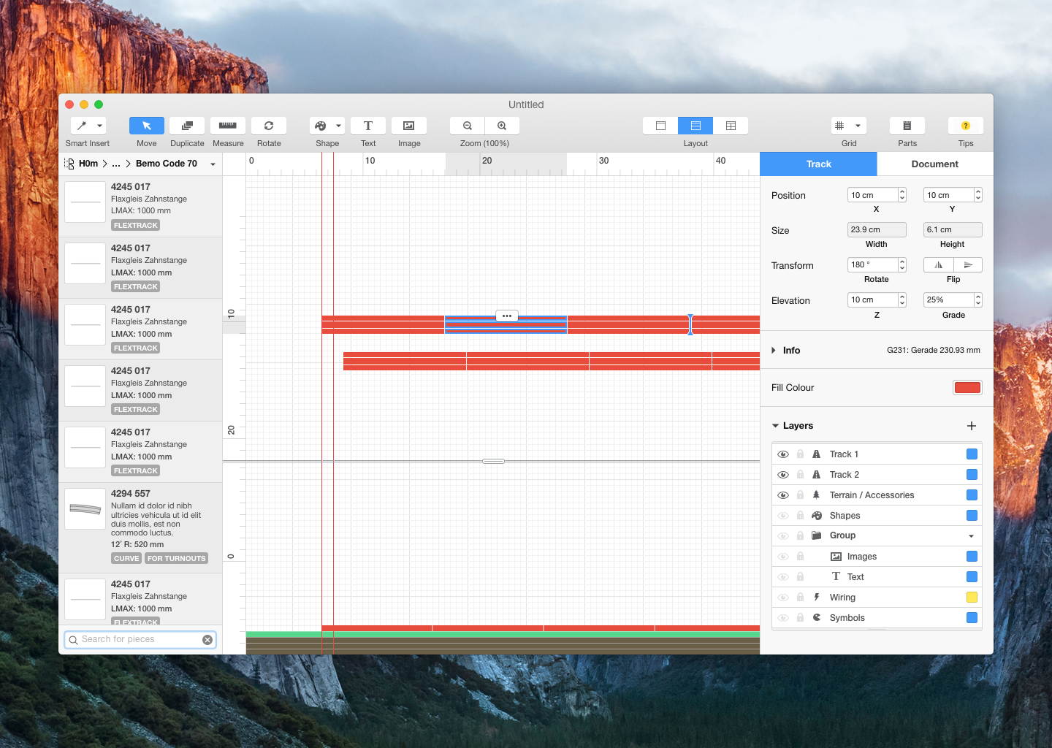
Task: Toggle visibility of Track 2 layer
Action: pos(783,475)
